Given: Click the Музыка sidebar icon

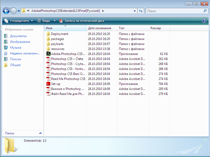Looking at the screenshot, I should 6,47.
